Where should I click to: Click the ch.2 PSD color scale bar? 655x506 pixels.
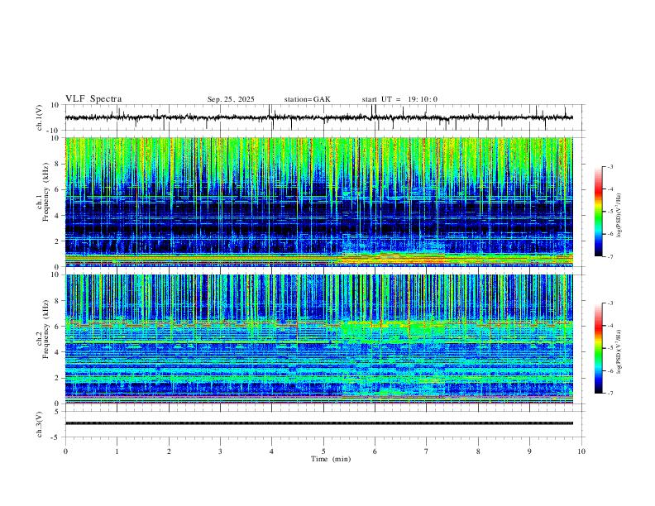pos(598,348)
